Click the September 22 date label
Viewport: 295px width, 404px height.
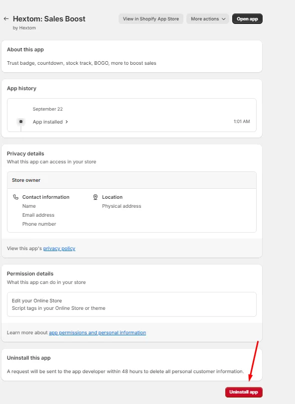tap(48, 109)
